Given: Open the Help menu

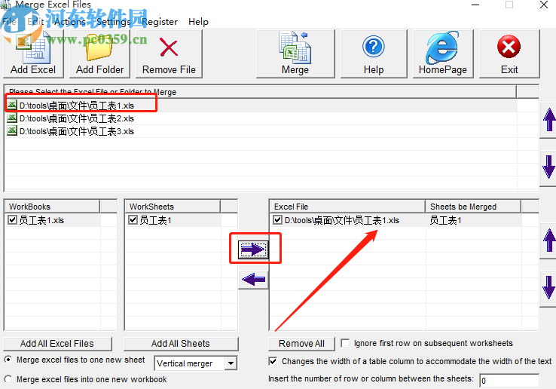Looking at the screenshot, I should 198,22.
